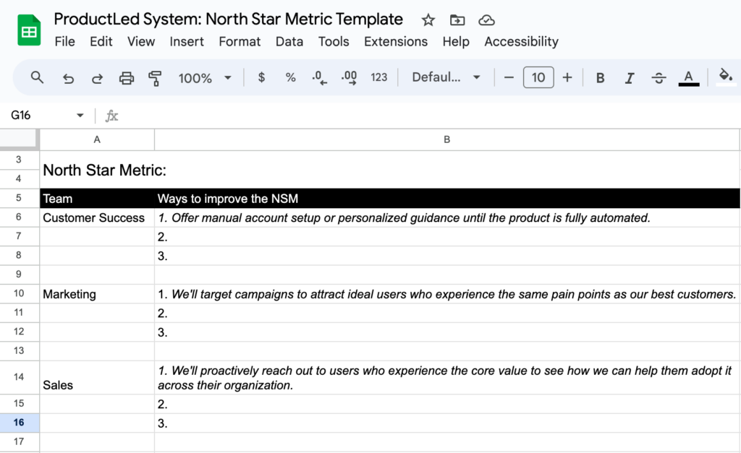Viewport: 741px width, 453px height.
Task: Click the Paint format tool
Action: tap(156, 77)
